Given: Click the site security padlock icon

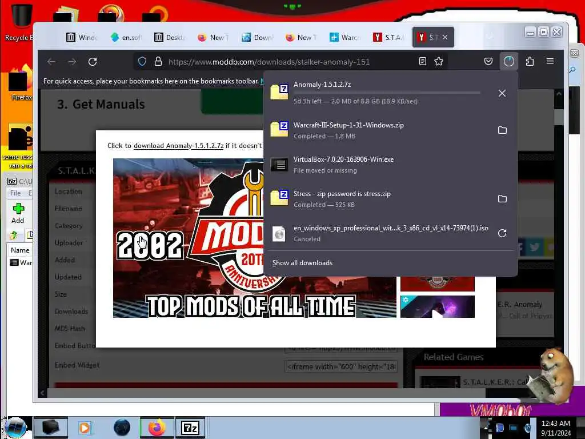Looking at the screenshot, I should pos(158,62).
